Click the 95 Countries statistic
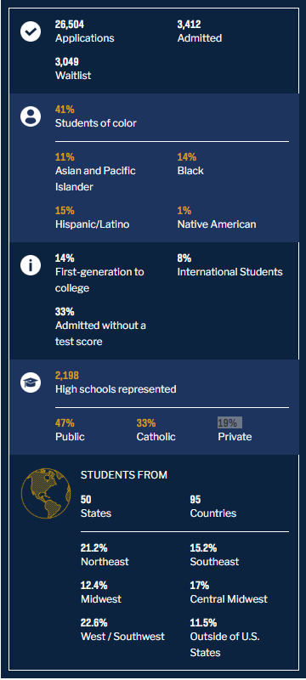306x680 pixels. click(212, 507)
